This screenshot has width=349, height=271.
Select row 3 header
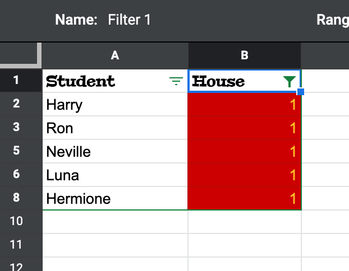[x=16, y=128]
